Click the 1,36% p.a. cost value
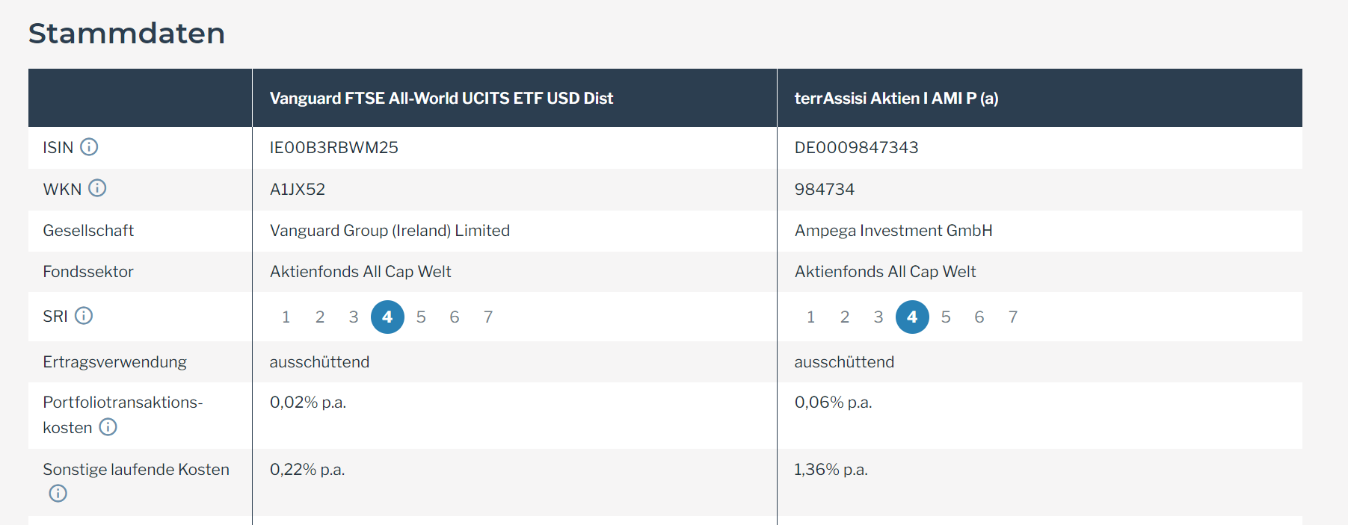1348x525 pixels. (831, 470)
